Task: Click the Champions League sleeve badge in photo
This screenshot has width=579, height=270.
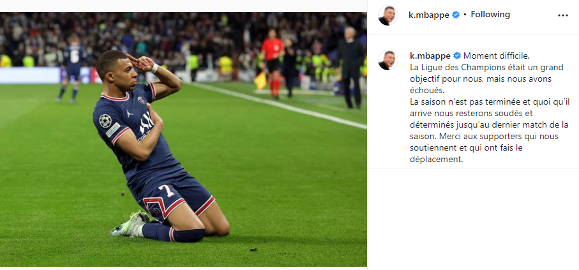Action: click(105, 121)
